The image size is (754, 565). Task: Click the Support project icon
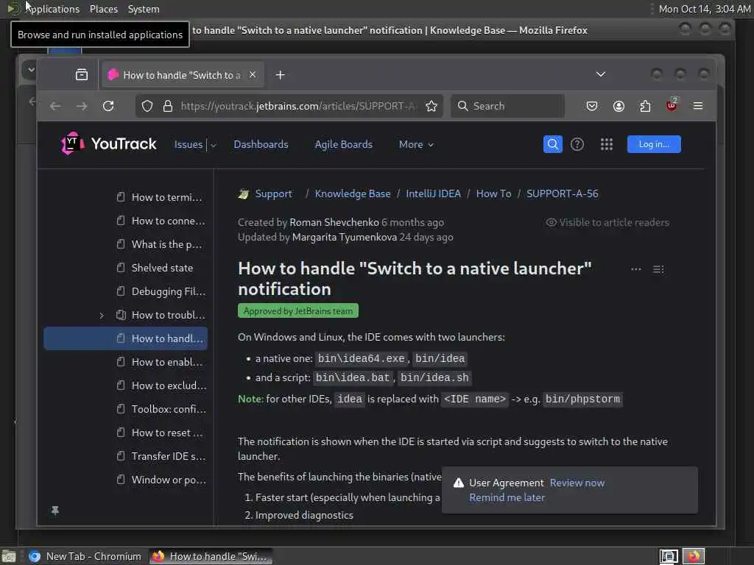coord(244,194)
